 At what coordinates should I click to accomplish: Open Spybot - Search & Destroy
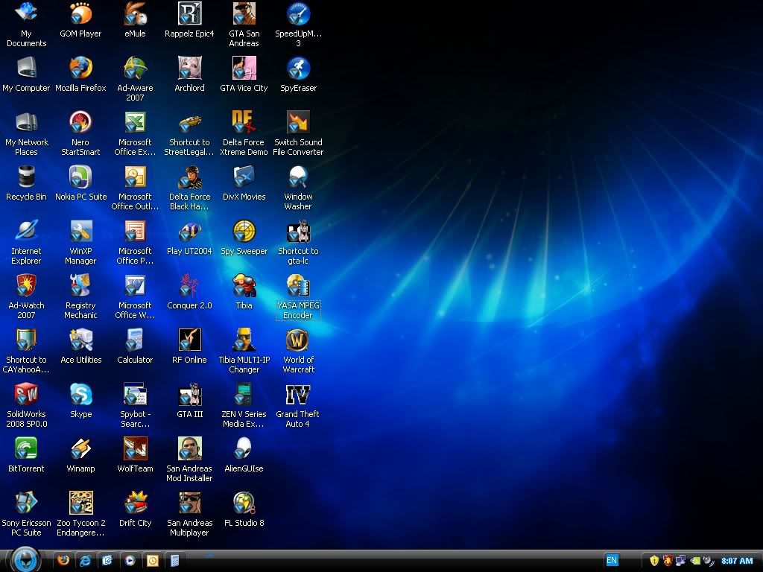pyautogui.click(x=135, y=400)
